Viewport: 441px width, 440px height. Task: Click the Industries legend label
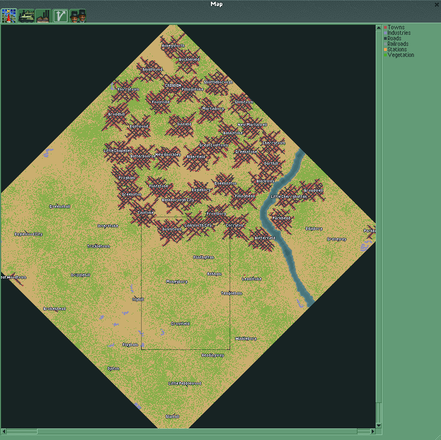399,33
